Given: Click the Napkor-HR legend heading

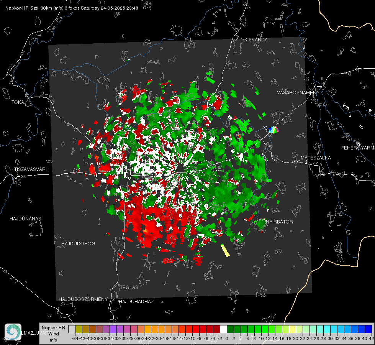Looking at the screenshot, I should [x=53, y=328].
